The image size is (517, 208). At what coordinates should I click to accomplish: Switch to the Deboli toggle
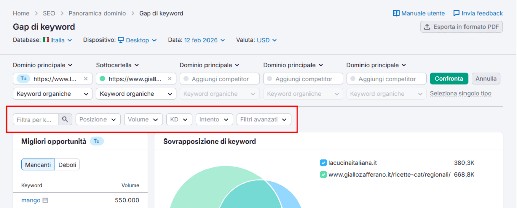67,165
